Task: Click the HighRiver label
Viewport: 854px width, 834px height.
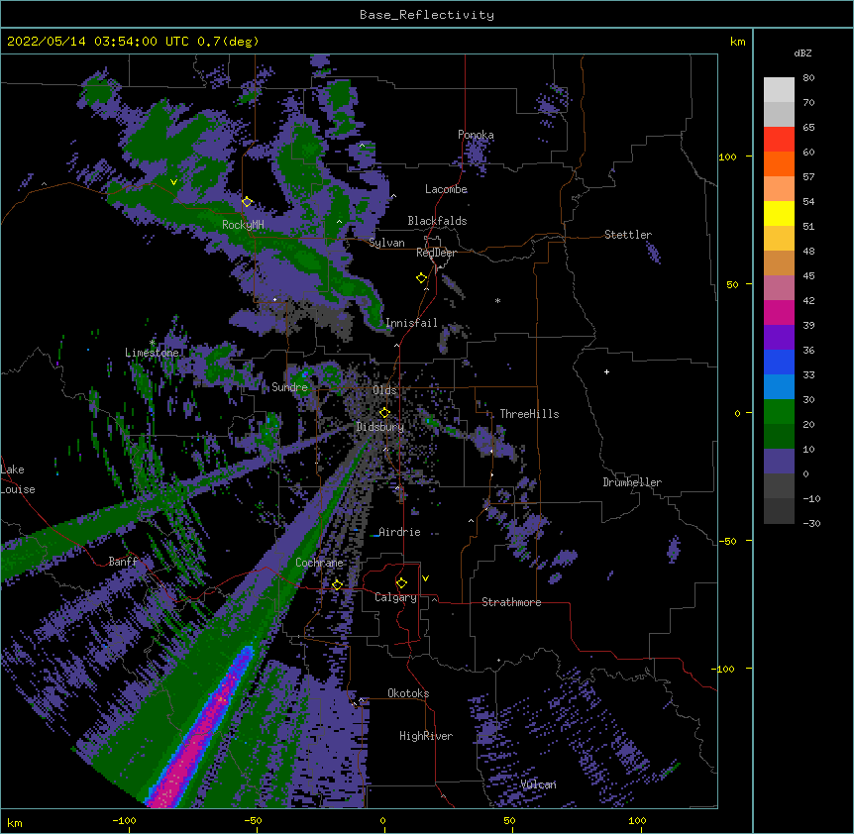Action: click(x=426, y=736)
